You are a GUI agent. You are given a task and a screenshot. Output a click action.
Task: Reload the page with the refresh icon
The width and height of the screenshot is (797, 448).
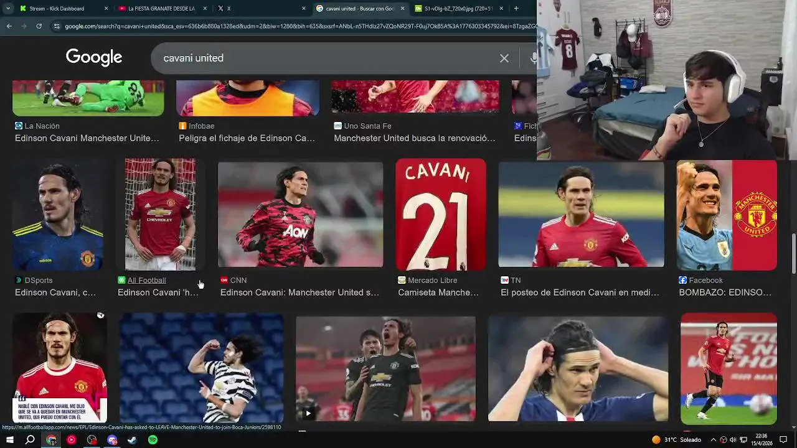39,26
